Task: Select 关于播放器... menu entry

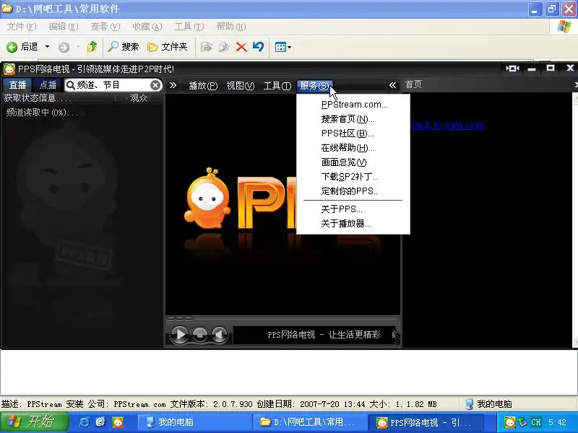Action: pos(353,224)
